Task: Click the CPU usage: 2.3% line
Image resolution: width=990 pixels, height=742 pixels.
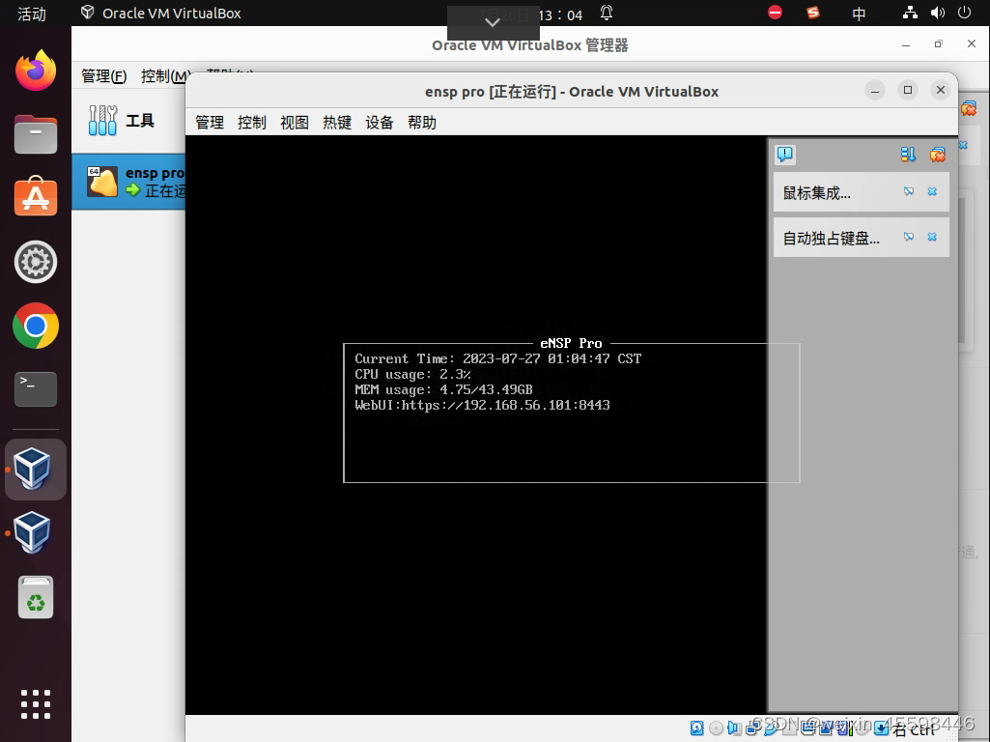Action: tap(413, 375)
